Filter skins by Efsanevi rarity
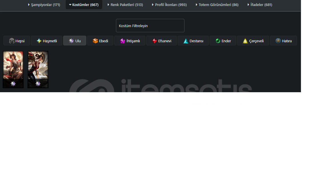Viewport: 329px width, 185px height. coord(162,41)
